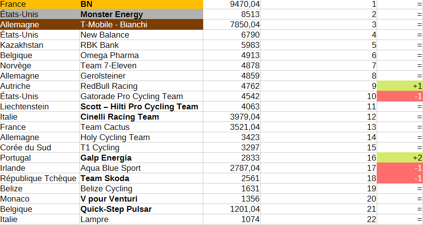Click the Lampre team cell
This screenshot has height=225, width=423.
[141, 219]
